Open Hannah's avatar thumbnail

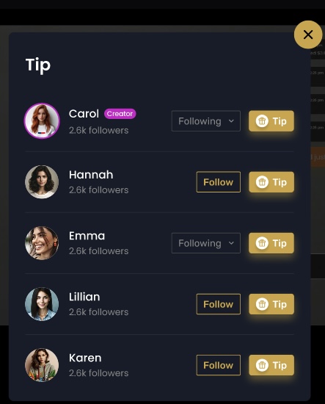click(x=42, y=182)
